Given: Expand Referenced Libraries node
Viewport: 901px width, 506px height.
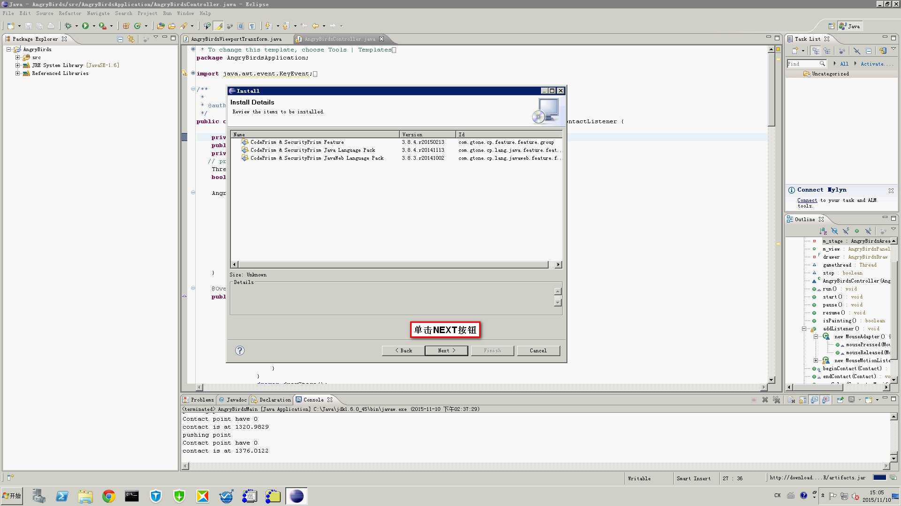Looking at the screenshot, I should 18,73.
